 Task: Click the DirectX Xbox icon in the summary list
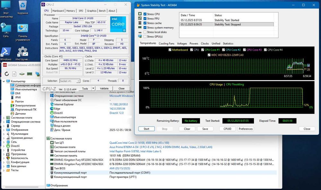(x=52, y=113)
